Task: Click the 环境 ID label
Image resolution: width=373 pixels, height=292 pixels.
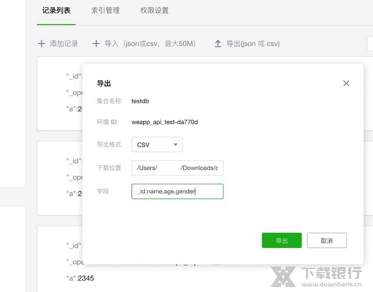Action: pyautogui.click(x=106, y=122)
